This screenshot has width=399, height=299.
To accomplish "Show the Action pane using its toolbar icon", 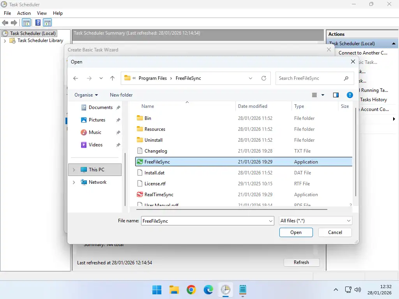I will pyautogui.click(x=47, y=22).
